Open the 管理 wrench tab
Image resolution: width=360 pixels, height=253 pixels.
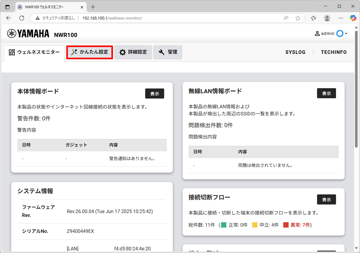click(168, 52)
